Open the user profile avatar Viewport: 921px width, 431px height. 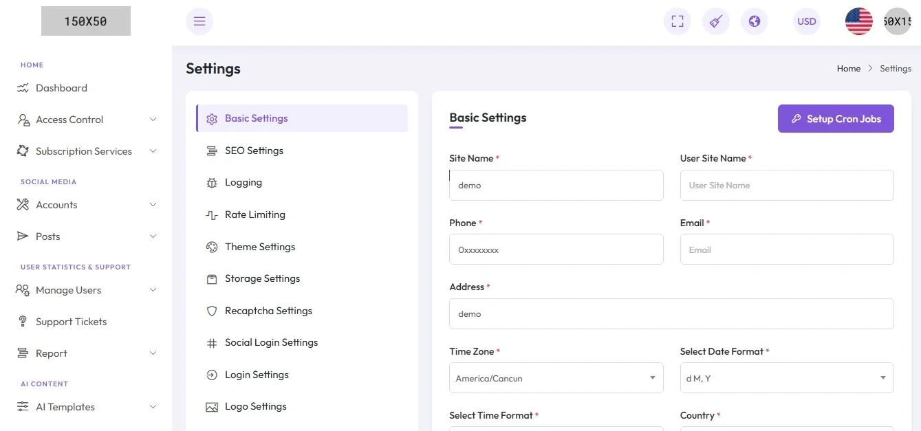(898, 21)
